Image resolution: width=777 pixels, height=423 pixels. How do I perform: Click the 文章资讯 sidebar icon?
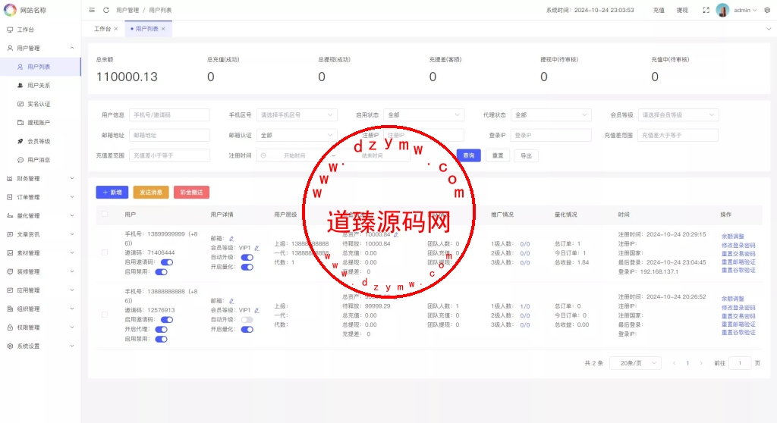pyautogui.click(x=10, y=234)
